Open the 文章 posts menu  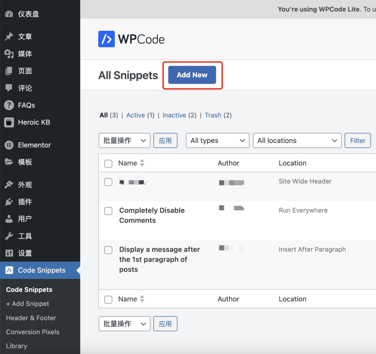coord(25,36)
